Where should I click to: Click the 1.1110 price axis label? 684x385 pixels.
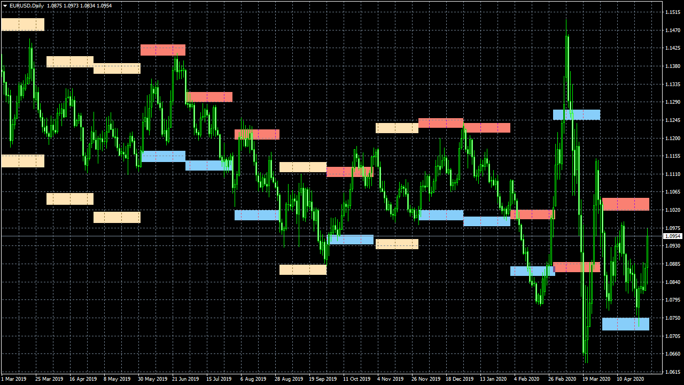pyautogui.click(x=672, y=174)
